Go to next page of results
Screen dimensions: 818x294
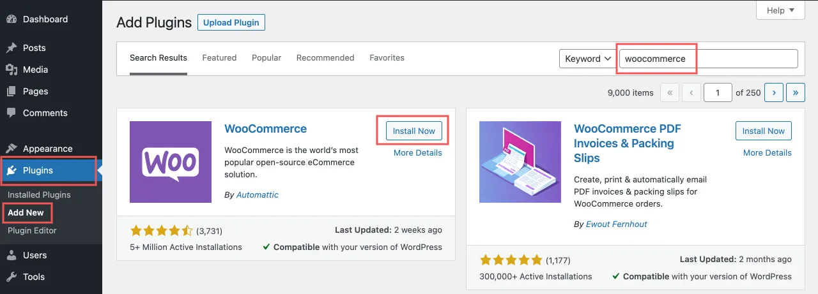[774, 92]
